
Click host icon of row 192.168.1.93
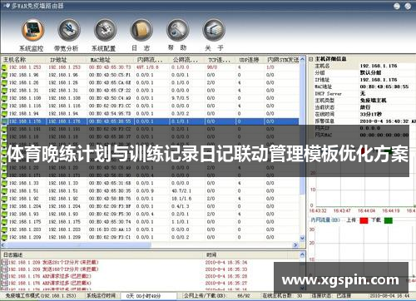click(4, 215)
